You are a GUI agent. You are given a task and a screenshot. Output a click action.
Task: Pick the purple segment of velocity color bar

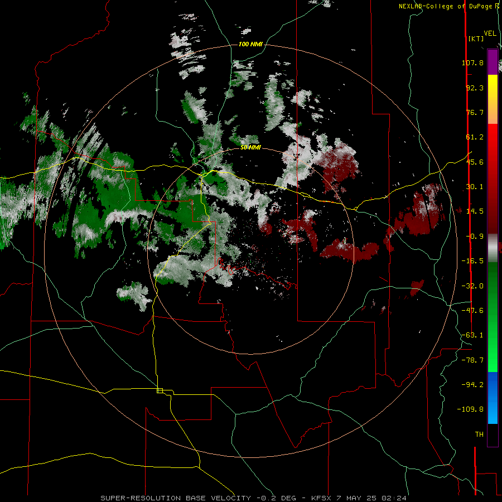493,62
